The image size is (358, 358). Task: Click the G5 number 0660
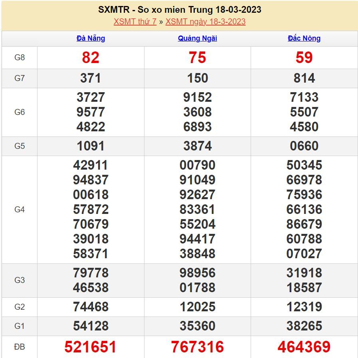[304, 146]
